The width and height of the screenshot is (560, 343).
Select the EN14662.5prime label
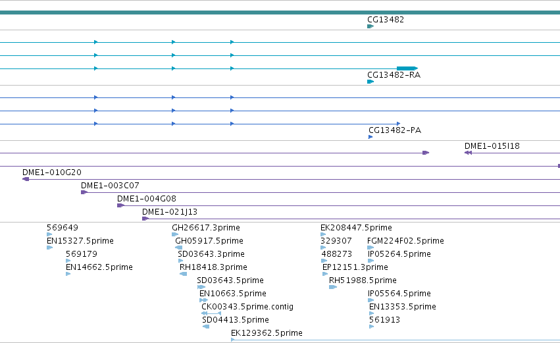(x=99, y=267)
